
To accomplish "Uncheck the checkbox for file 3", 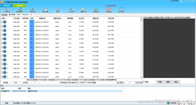I will (x=3, y=35).
